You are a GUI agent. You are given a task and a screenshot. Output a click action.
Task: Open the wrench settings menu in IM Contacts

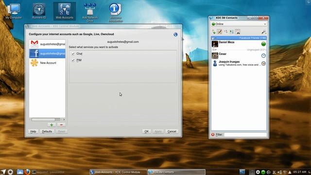(263, 32)
